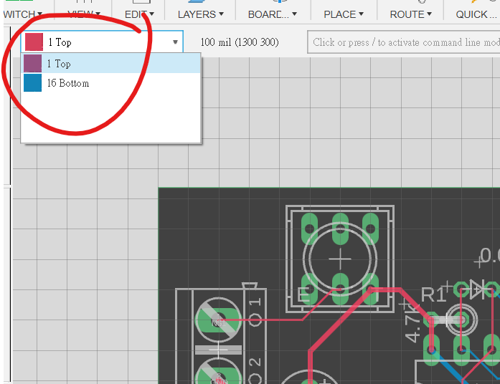This screenshot has height=384, width=500.
Task: Click the diode symbol right of R1
Action: [x=477, y=289]
